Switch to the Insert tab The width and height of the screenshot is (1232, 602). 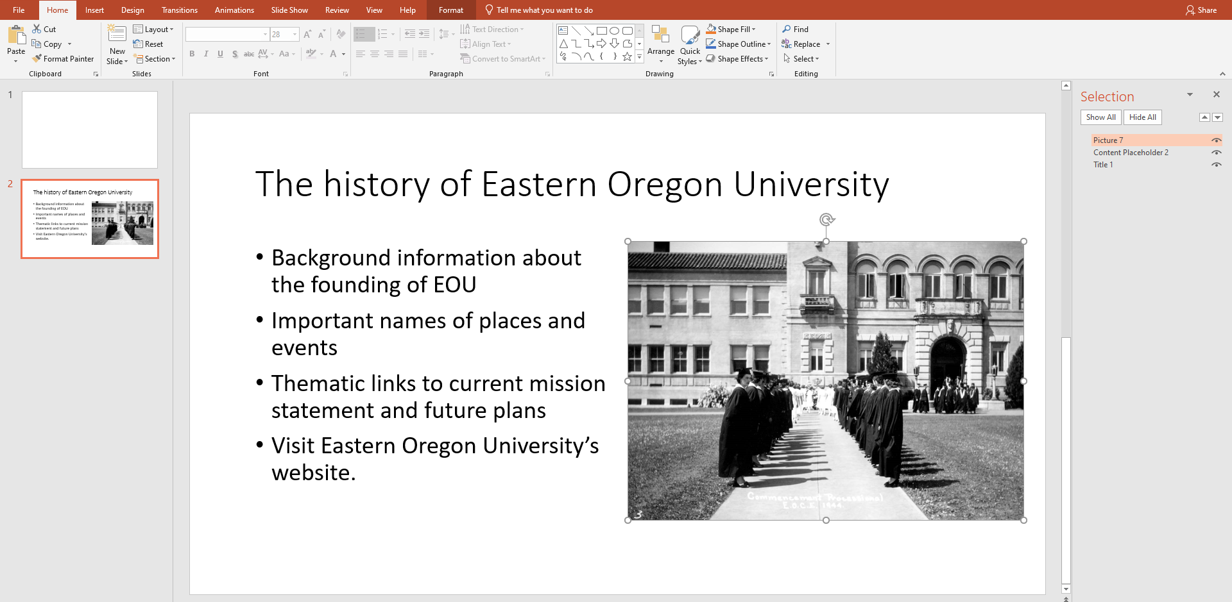coord(94,10)
